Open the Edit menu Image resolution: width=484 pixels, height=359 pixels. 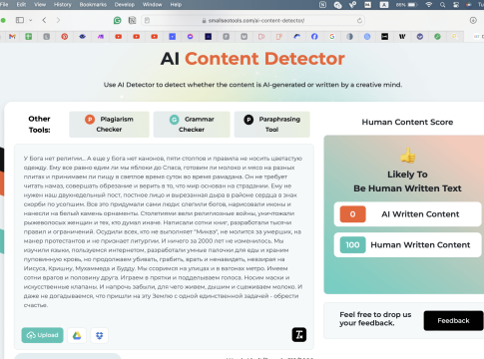point(21,5)
